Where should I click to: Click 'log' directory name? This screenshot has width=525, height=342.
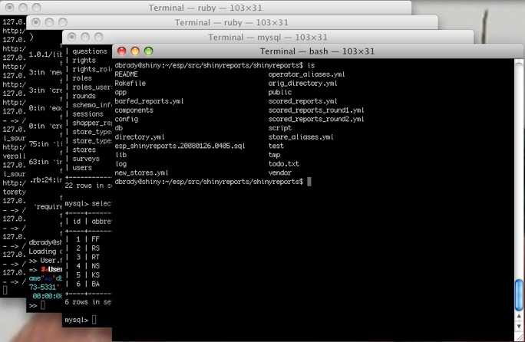pos(121,164)
